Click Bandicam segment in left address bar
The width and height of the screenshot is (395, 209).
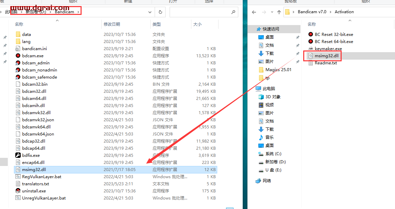click(x=65, y=12)
